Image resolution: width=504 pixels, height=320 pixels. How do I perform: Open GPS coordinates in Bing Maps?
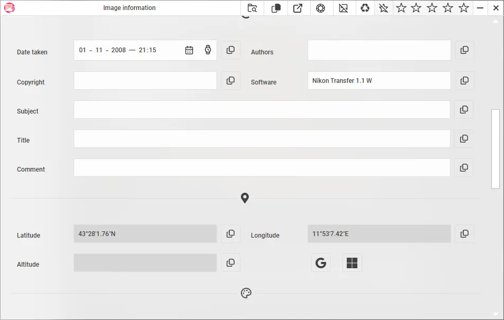pyautogui.click(x=352, y=262)
